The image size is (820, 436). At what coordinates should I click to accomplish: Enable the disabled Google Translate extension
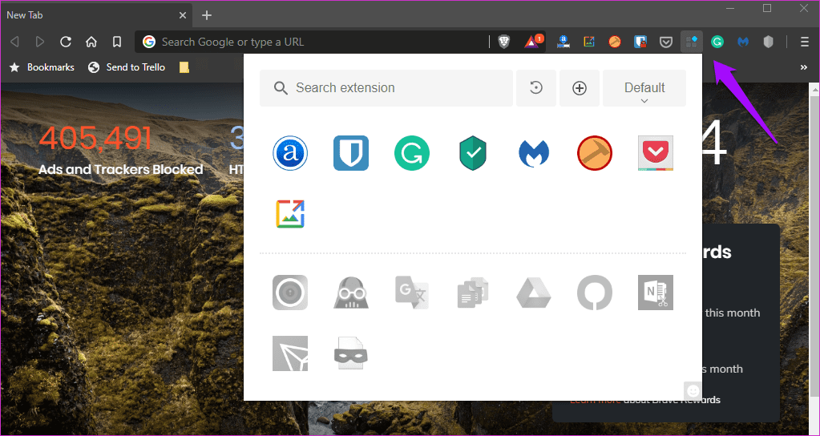point(412,293)
